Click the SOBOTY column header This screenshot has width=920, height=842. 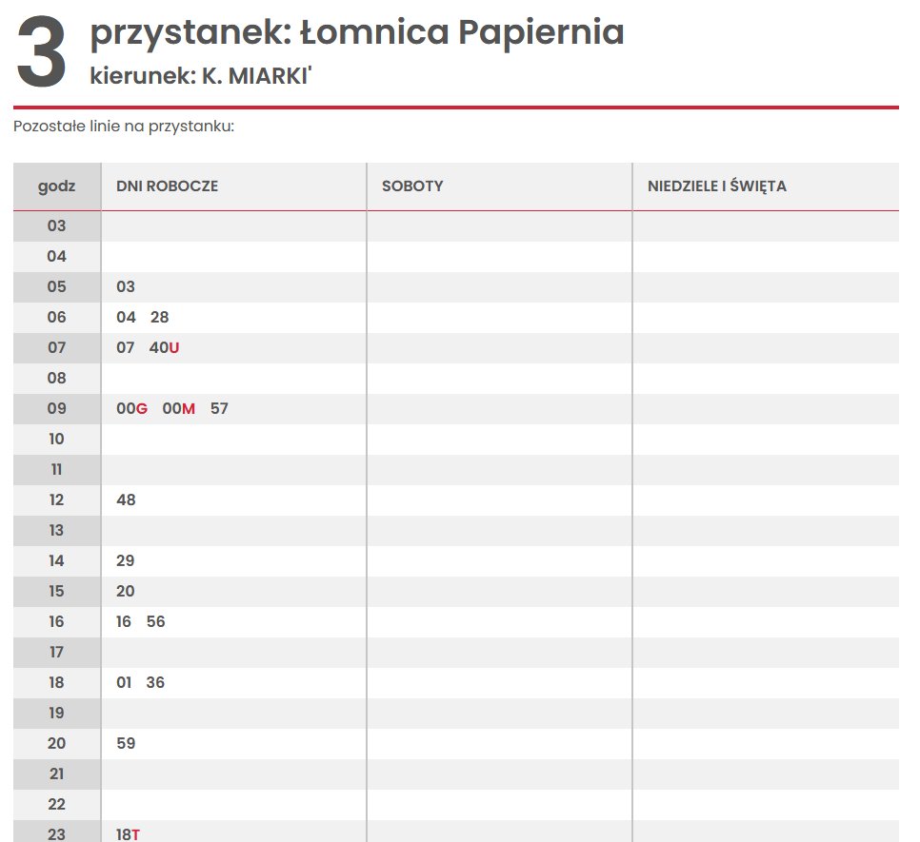click(412, 186)
